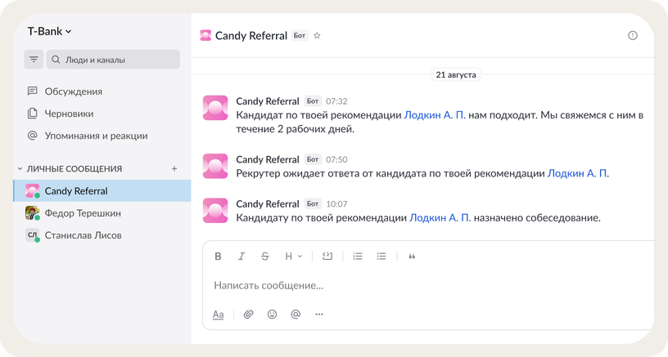Expand the heading style dropdown
668x357 pixels.
click(x=293, y=257)
